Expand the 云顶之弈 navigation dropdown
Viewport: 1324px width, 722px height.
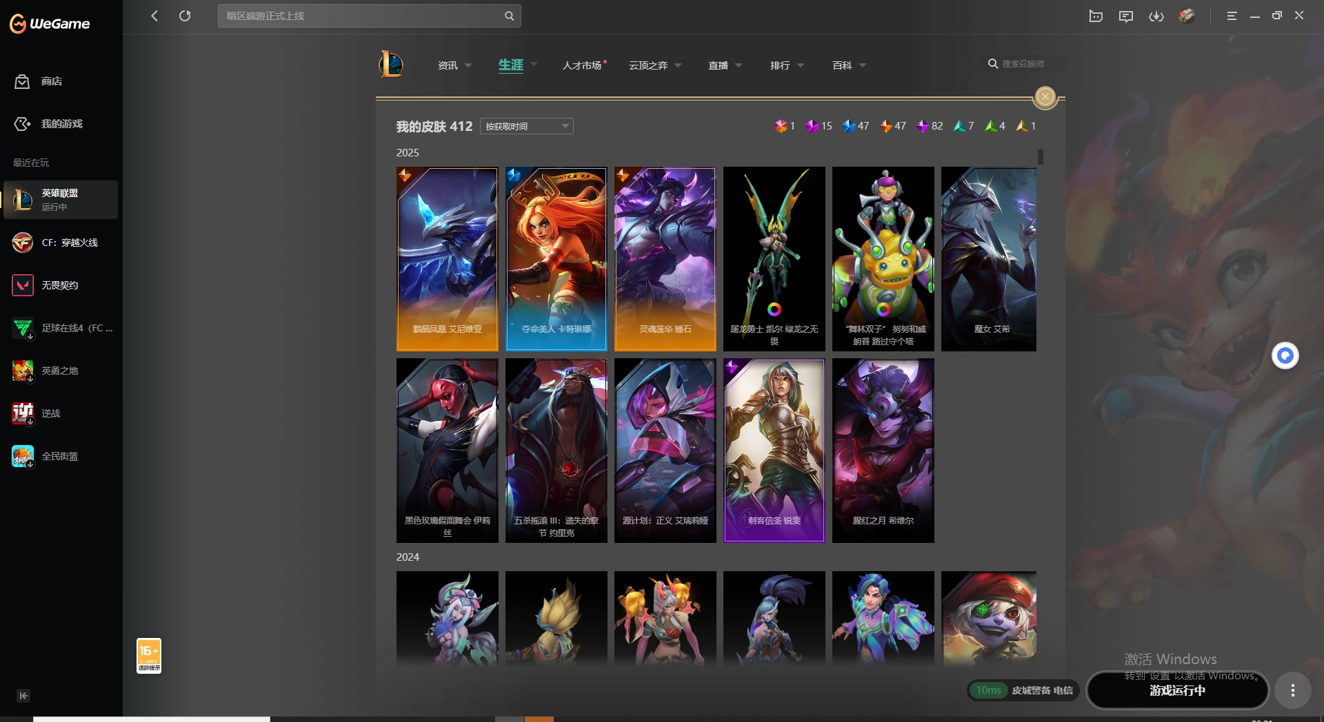click(654, 65)
